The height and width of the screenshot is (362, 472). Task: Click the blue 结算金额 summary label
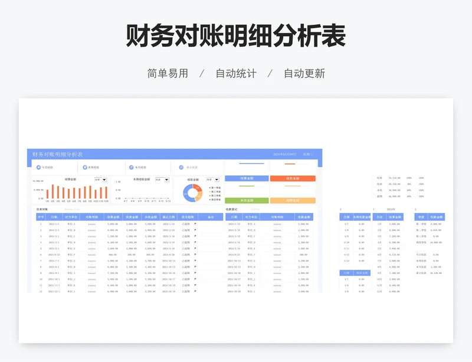(247, 178)
